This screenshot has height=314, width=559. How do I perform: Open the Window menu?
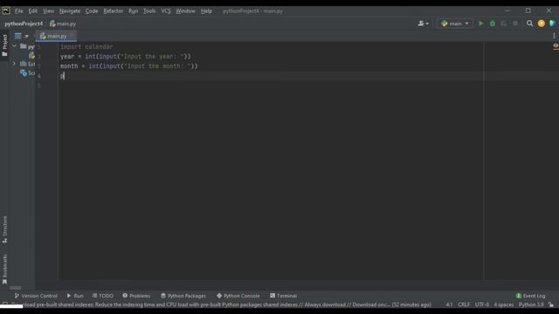pyautogui.click(x=185, y=11)
